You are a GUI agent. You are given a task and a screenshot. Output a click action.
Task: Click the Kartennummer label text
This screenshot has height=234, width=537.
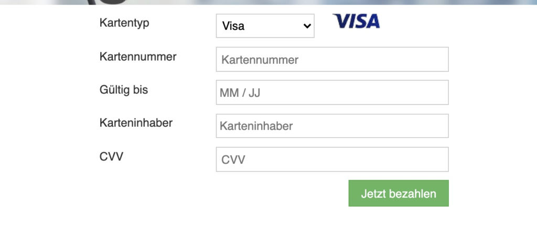(138, 57)
